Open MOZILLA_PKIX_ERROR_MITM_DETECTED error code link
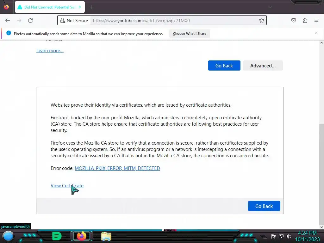324x243 pixels. click(x=117, y=168)
